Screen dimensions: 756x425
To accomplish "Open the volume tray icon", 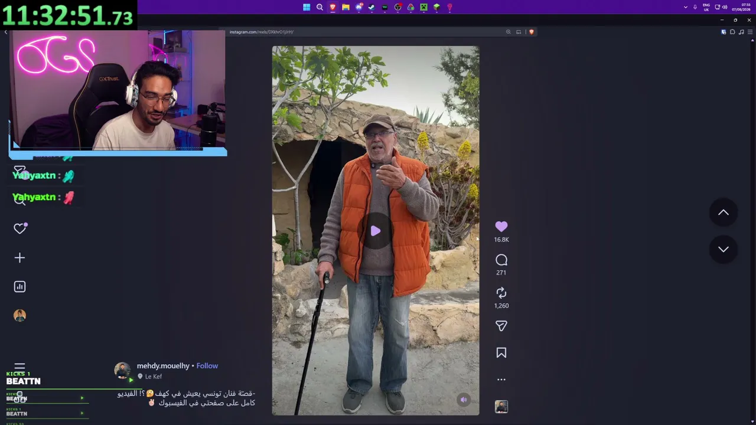I will click(725, 7).
